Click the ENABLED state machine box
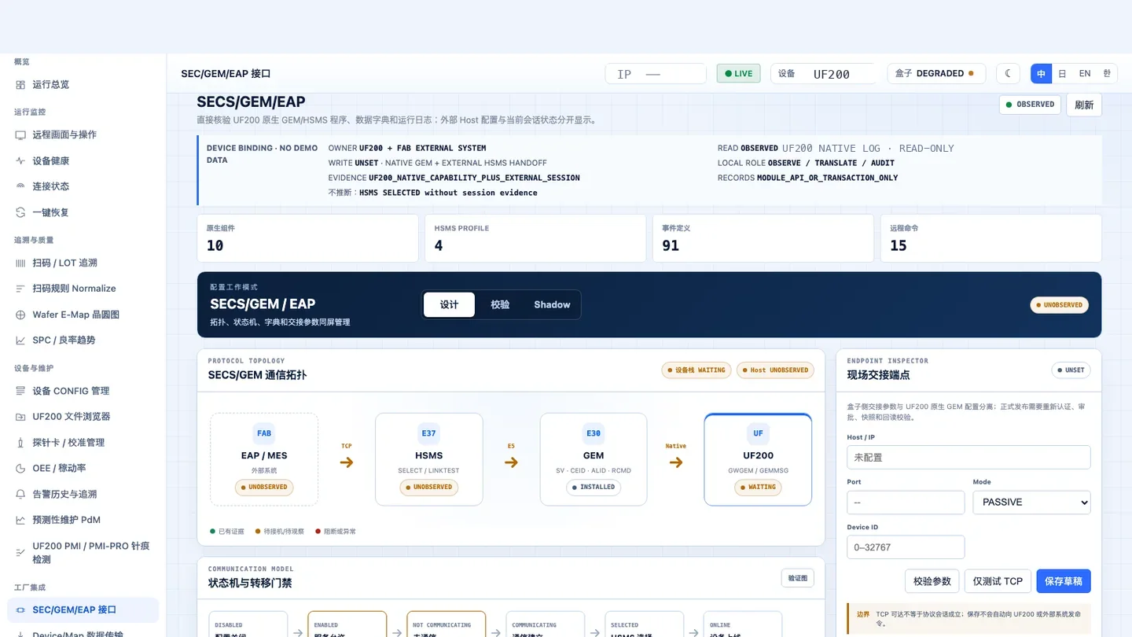 347,625
